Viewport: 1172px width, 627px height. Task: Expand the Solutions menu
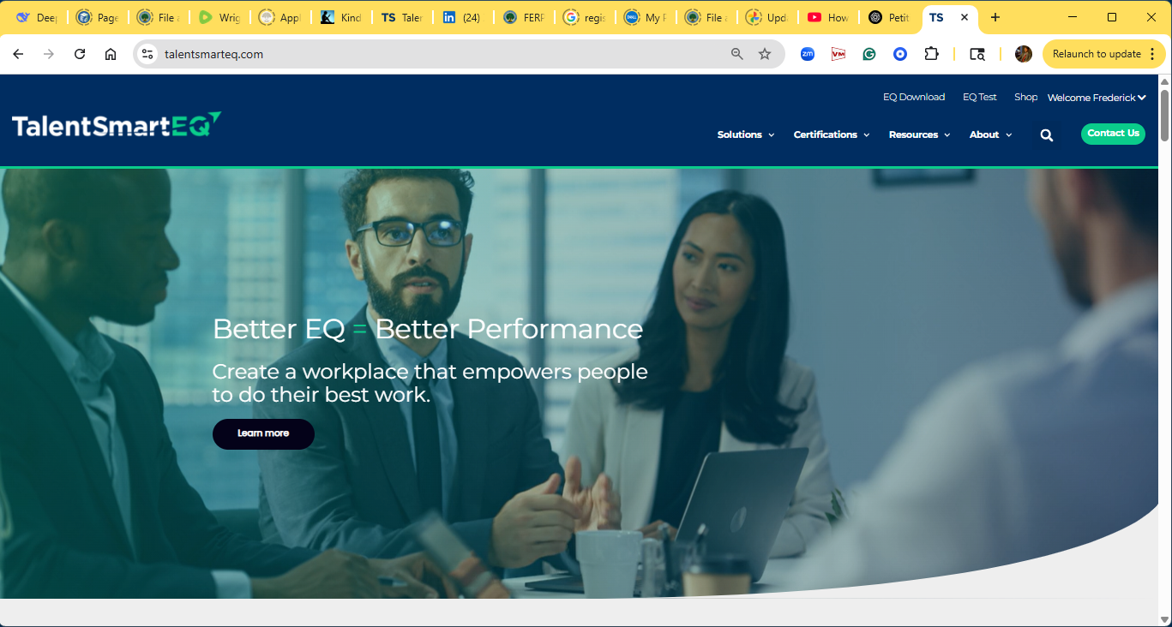pyautogui.click(x=746, y=134)
